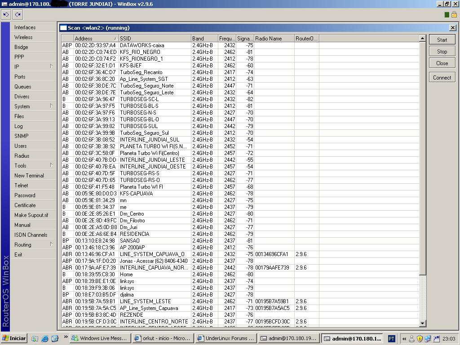Switch to UnderLinux Forums taskbar button

coord(226,338)
